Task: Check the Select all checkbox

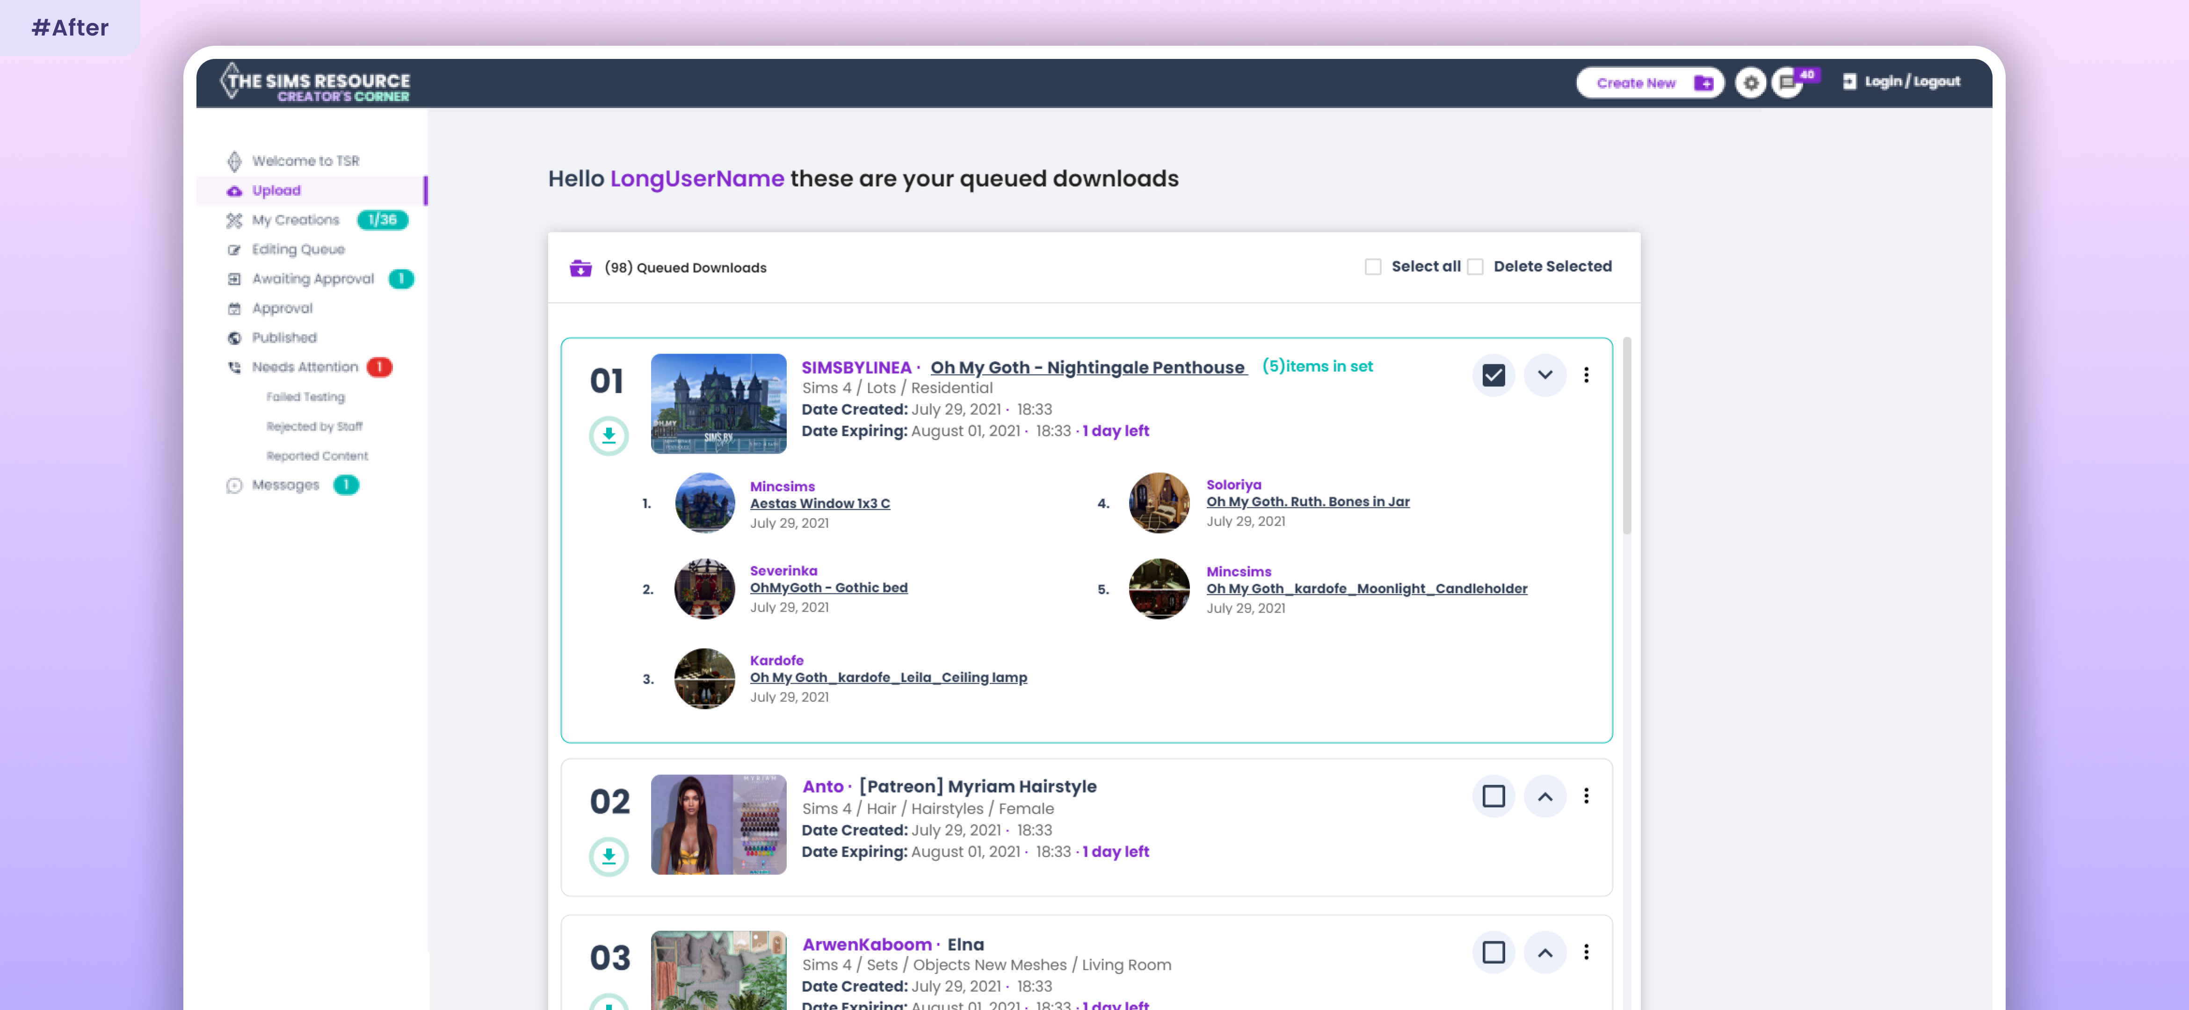Action: (x=1372, y=267)
